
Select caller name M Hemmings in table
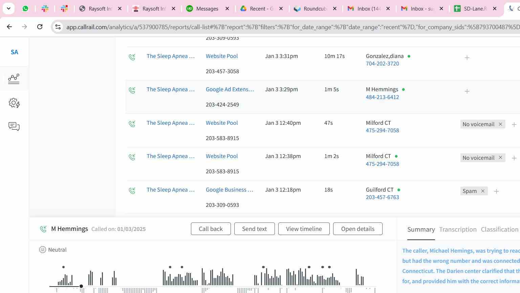[x=382, y=90]
